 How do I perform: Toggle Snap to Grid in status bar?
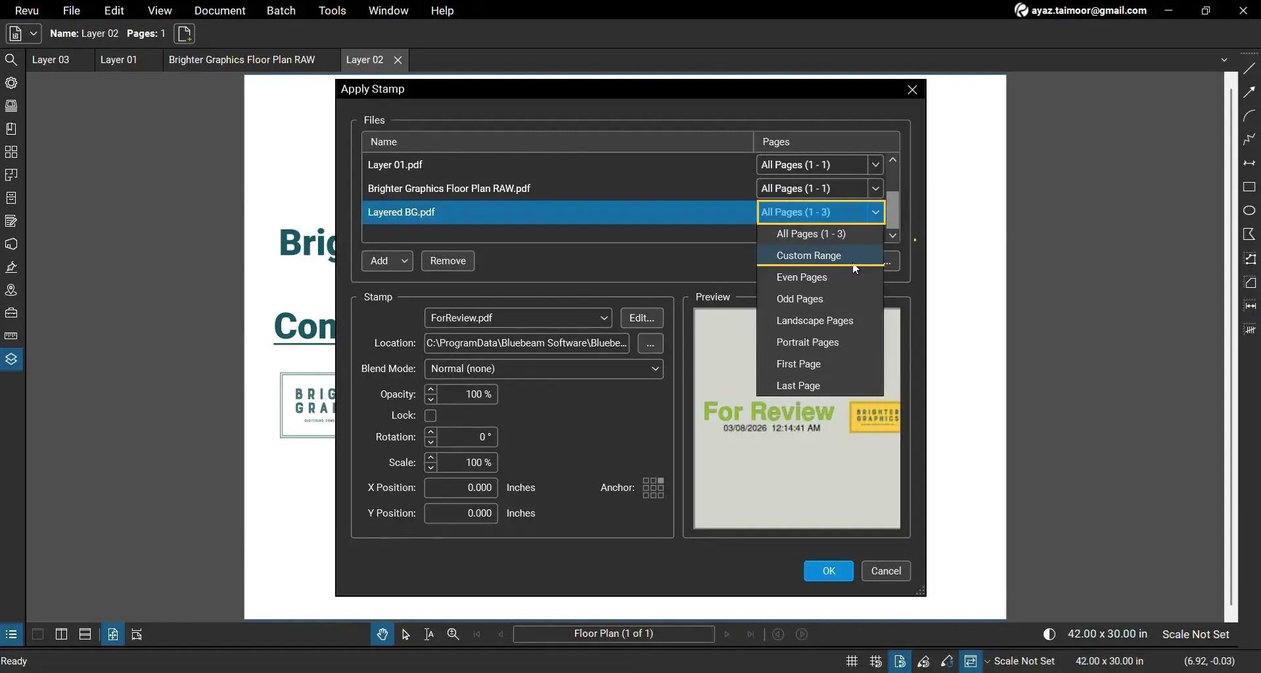[x=876, y=661]
